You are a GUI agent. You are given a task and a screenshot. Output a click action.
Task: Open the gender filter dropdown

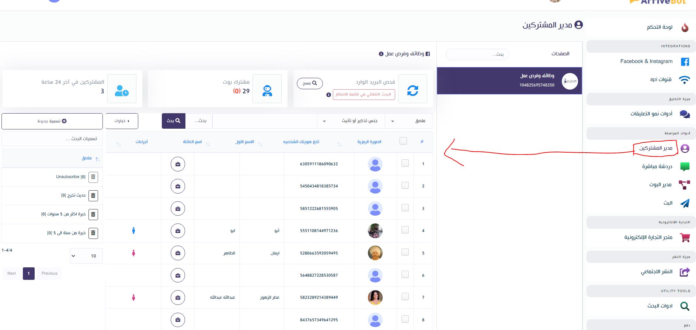tap(351, 121)
